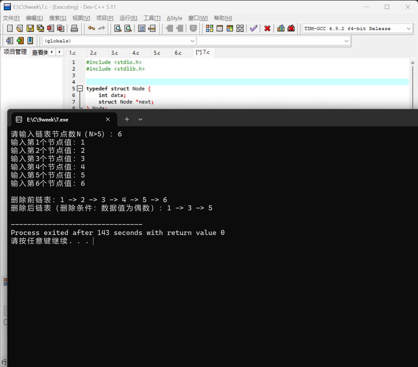This screenshot has width=418, height=367.
Task: Click the right arrow of panel tab scroller
Action: point(60,52)
